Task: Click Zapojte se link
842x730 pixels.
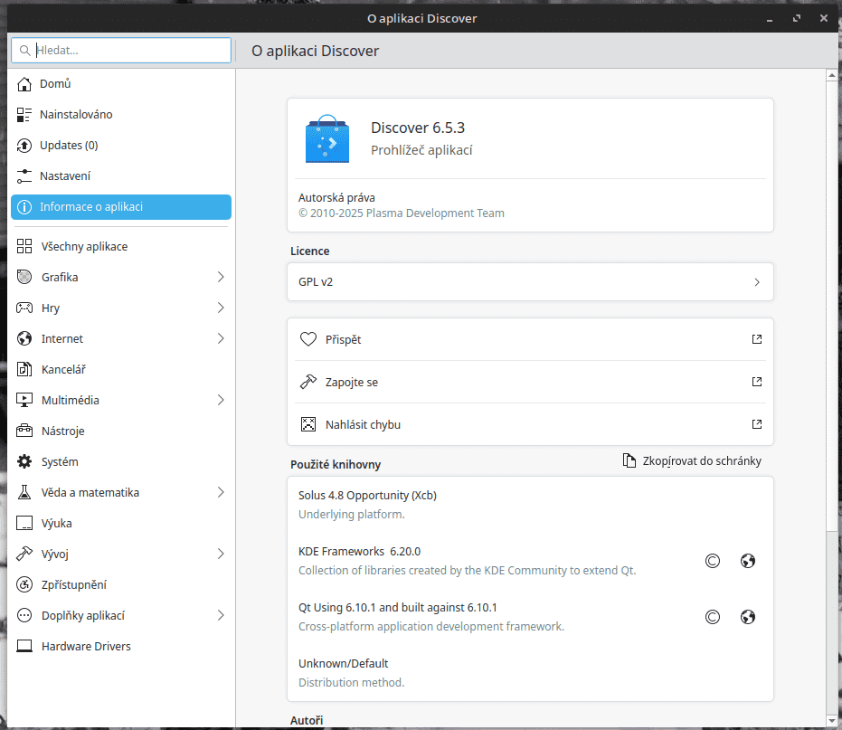Action: tap(531, 382)
